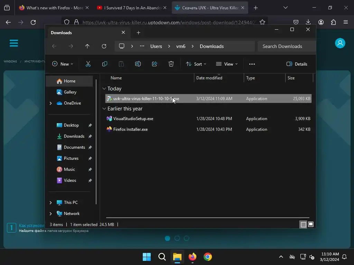Refresh the Downloads folder in Explorer
The image size is (354, 265).
[104, 46]
